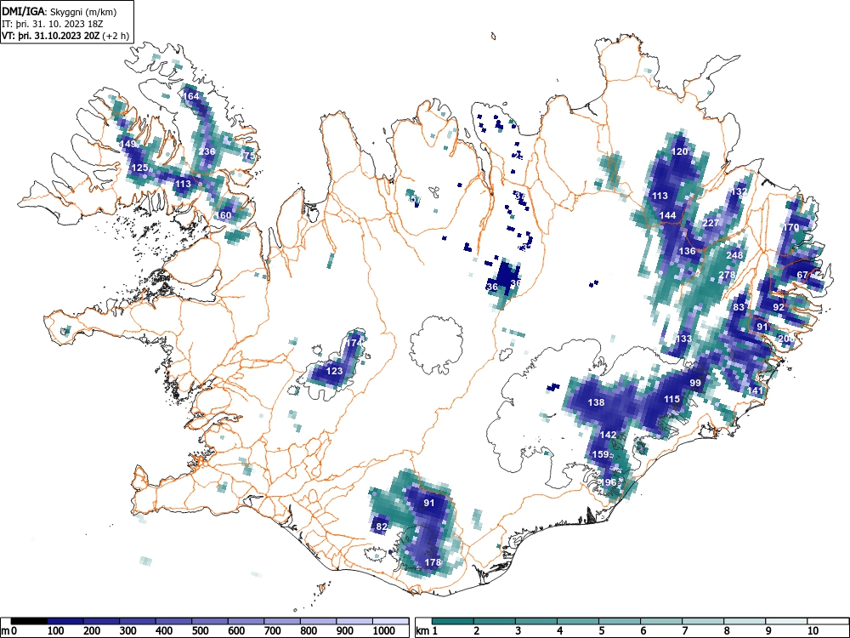Select the map value 227

(711, 223)
